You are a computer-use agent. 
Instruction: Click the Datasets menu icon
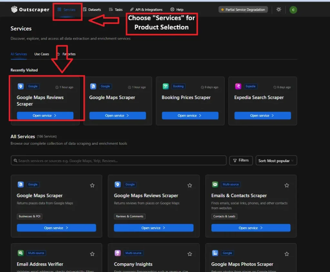tap(85, 9)
